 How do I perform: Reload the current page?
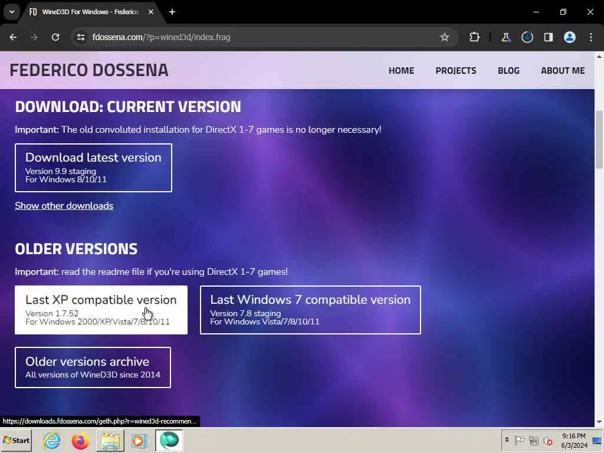(55, 37)
